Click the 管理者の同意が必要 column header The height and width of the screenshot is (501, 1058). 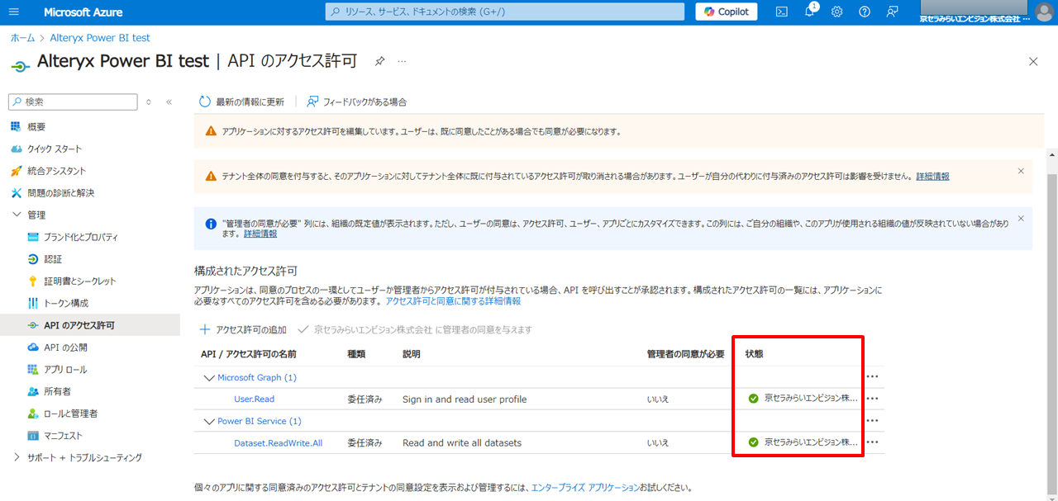tap(685, 354)
